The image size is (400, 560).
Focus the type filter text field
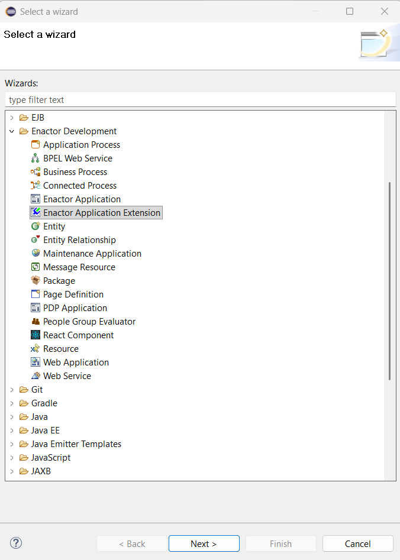[200, 100]
